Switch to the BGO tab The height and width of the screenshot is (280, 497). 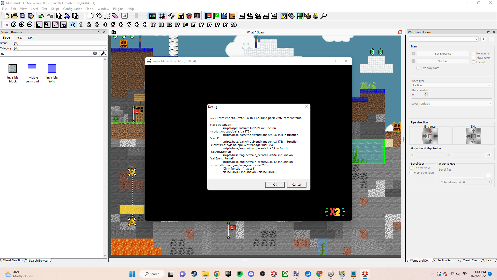pyautogui.click(x=19, y=38)
